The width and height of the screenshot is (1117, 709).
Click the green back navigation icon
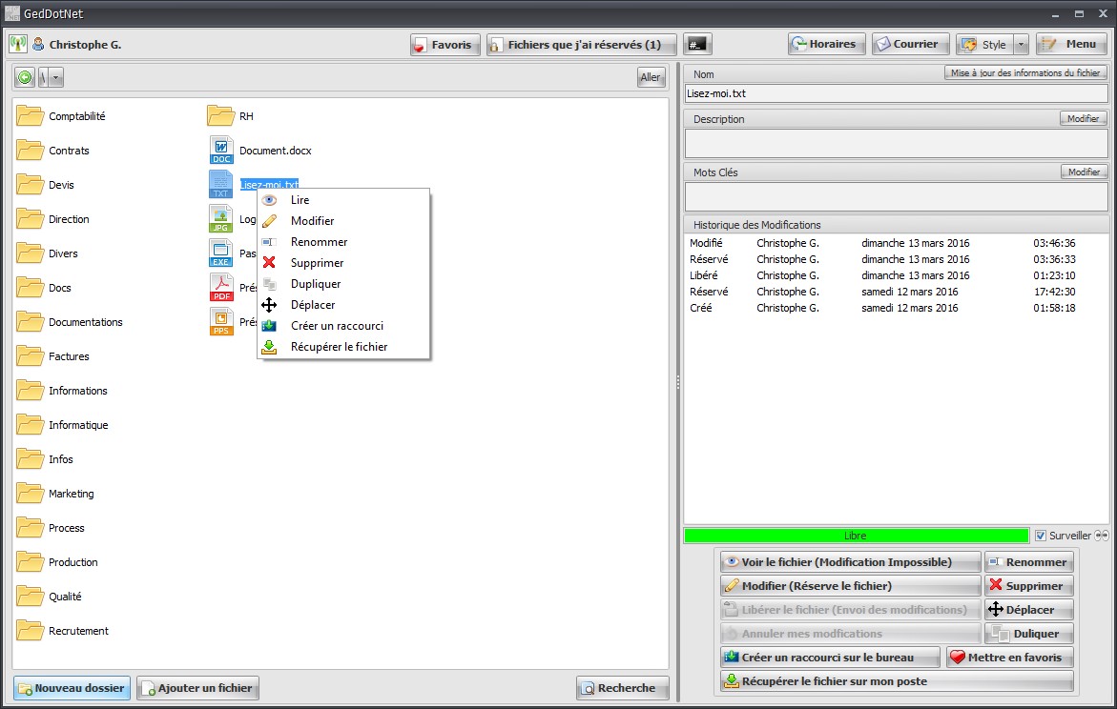tap(25, 77)
